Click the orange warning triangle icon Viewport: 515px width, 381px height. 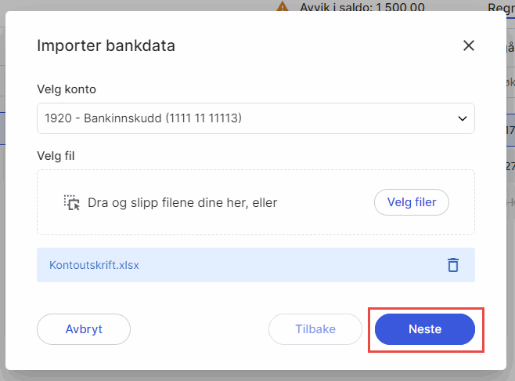tap(283, 8)
